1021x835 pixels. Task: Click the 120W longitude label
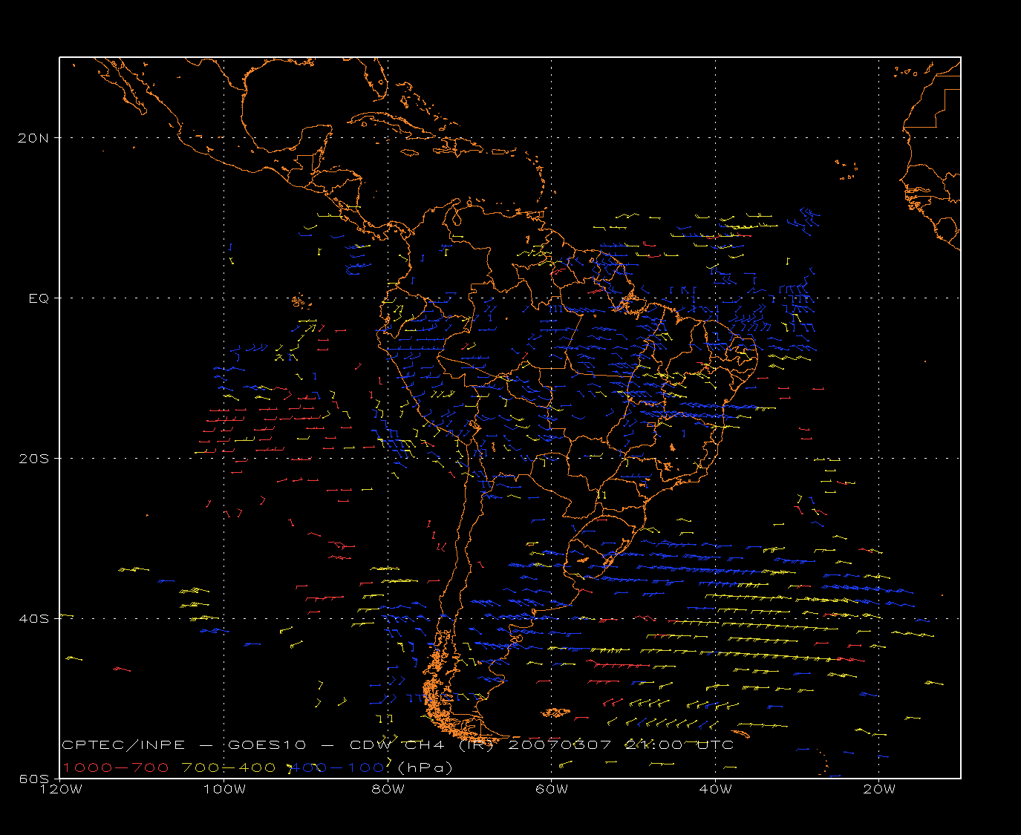tap(60, 789)
